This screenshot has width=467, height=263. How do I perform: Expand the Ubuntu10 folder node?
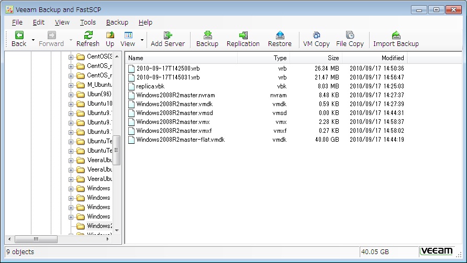point(71,104)
